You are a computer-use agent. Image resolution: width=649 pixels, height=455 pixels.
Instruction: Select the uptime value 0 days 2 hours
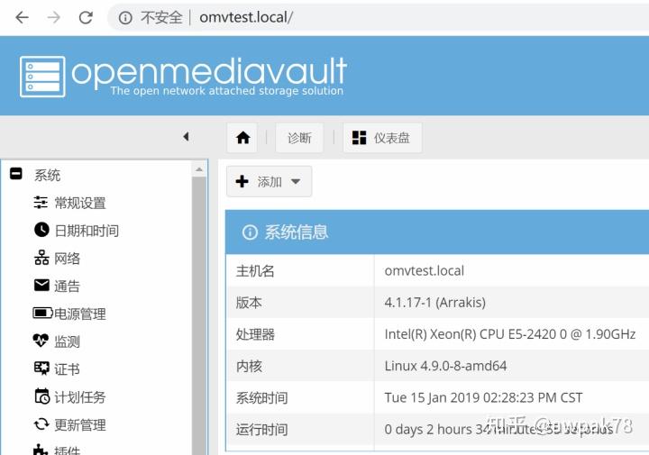coord(498,430)
